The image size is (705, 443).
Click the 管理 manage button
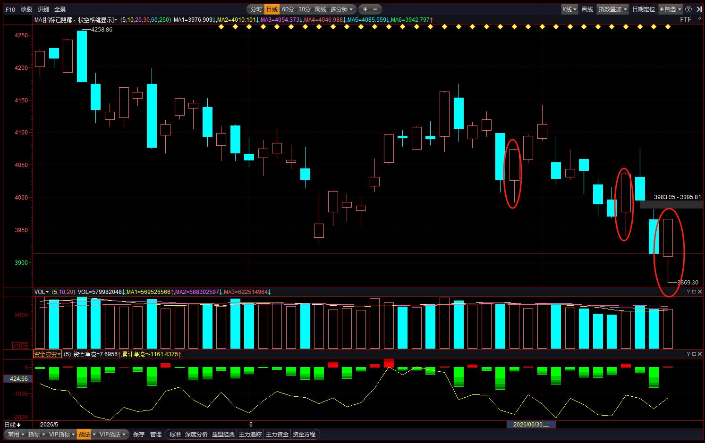(156, 434)
